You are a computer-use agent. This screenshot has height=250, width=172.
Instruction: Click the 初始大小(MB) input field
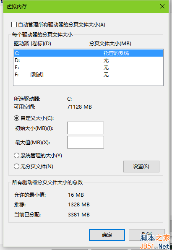86,128
